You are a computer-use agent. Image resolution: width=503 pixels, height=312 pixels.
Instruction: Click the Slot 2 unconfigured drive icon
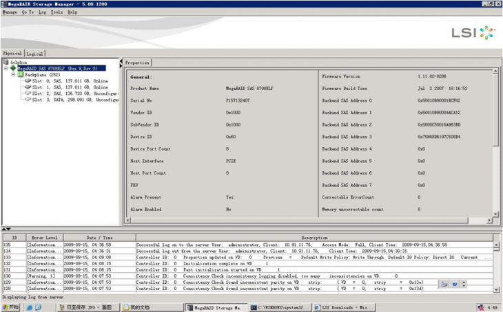(28, 93)
